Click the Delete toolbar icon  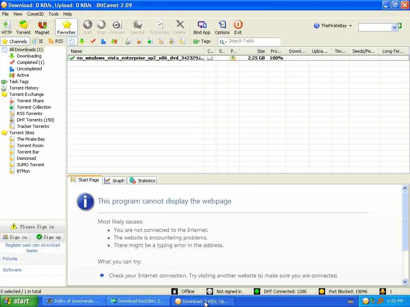click(180, 27)
